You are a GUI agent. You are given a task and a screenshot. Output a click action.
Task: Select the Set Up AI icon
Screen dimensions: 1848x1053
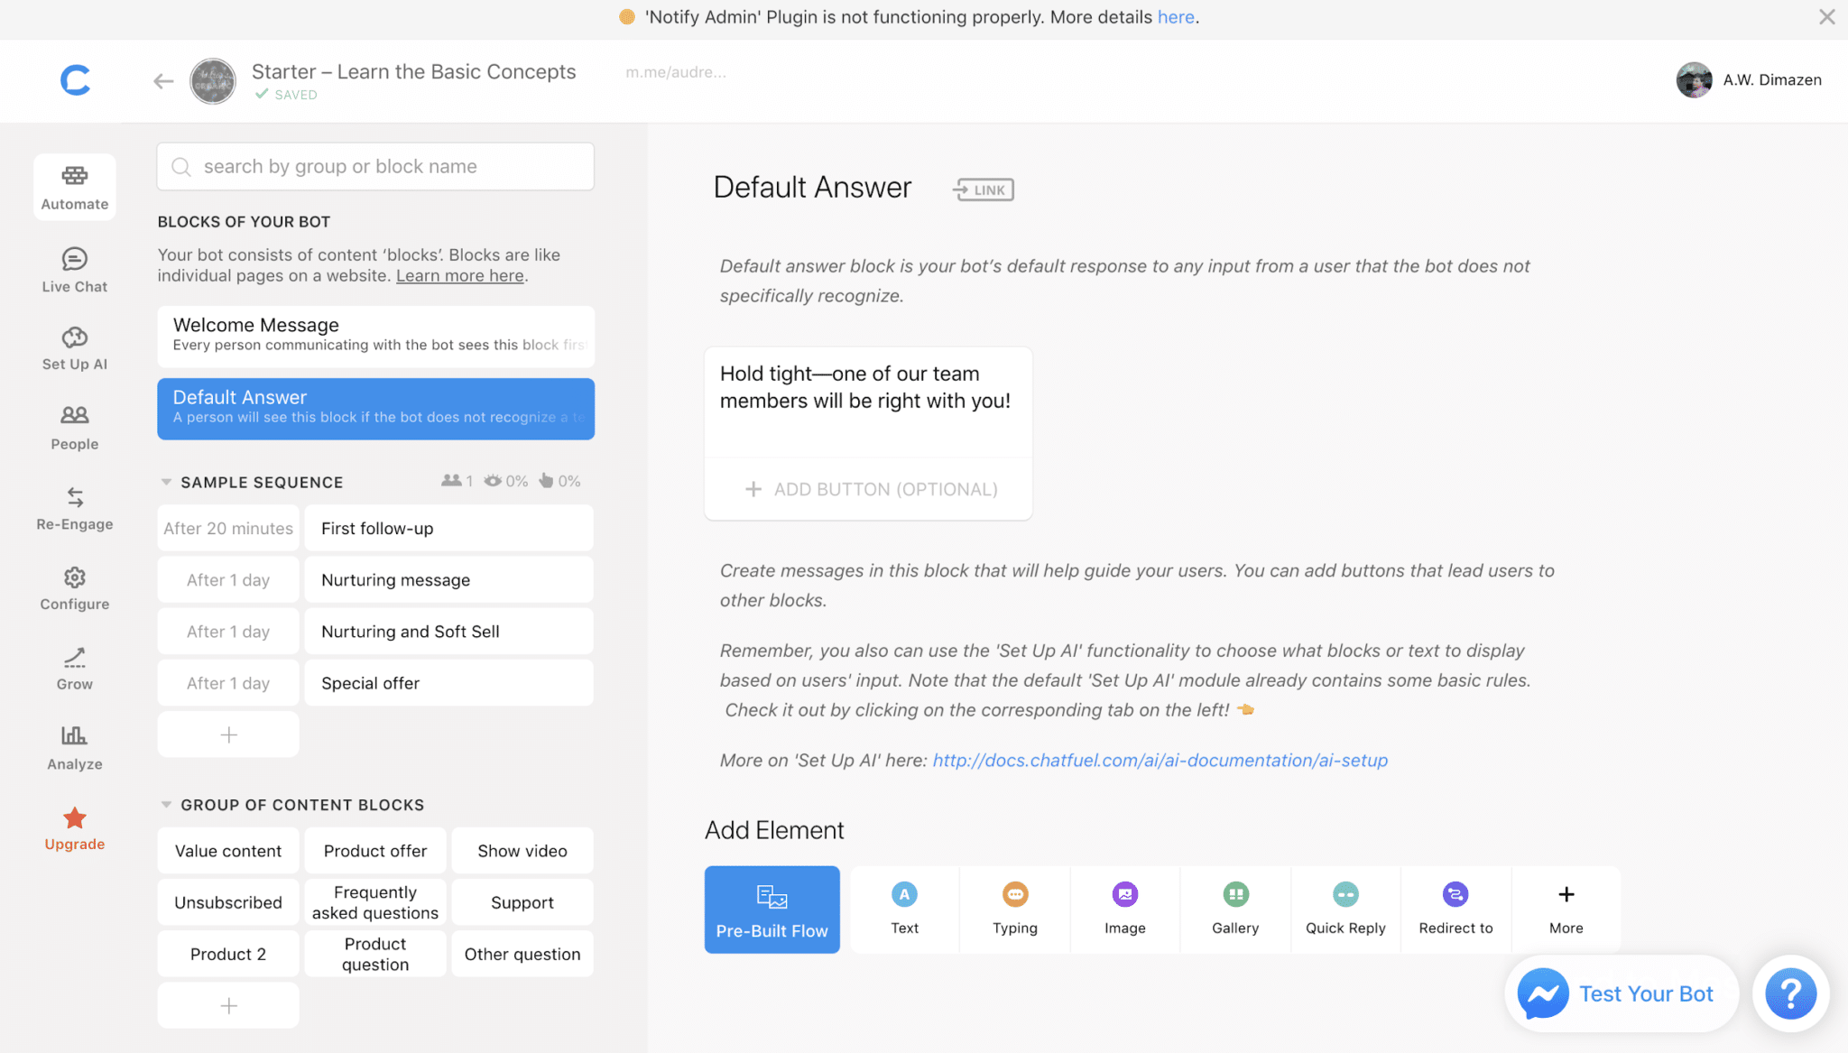point(74,346)
